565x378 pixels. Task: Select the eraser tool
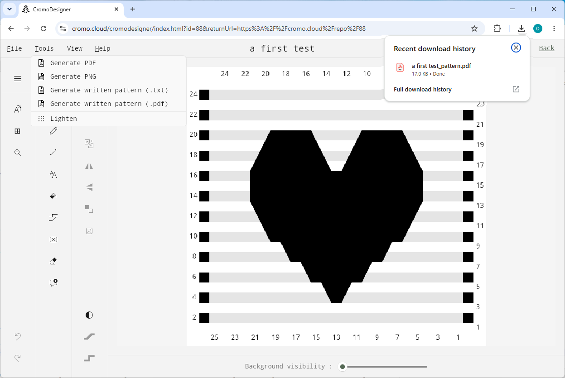pyautogui.click(x=53, y=261)
